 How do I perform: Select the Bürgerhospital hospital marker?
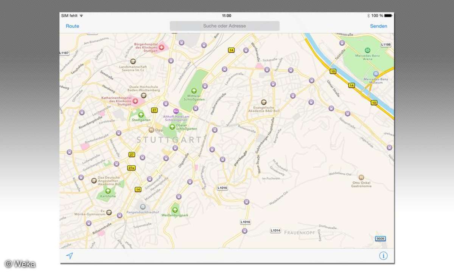(162, 47)
